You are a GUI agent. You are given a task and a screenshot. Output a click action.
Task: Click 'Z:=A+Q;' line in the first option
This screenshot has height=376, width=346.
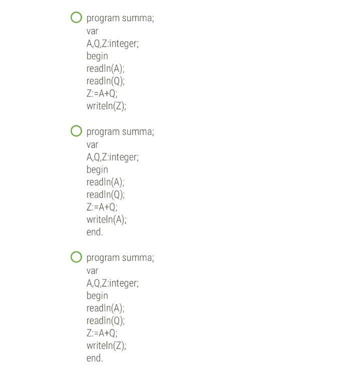102,94
